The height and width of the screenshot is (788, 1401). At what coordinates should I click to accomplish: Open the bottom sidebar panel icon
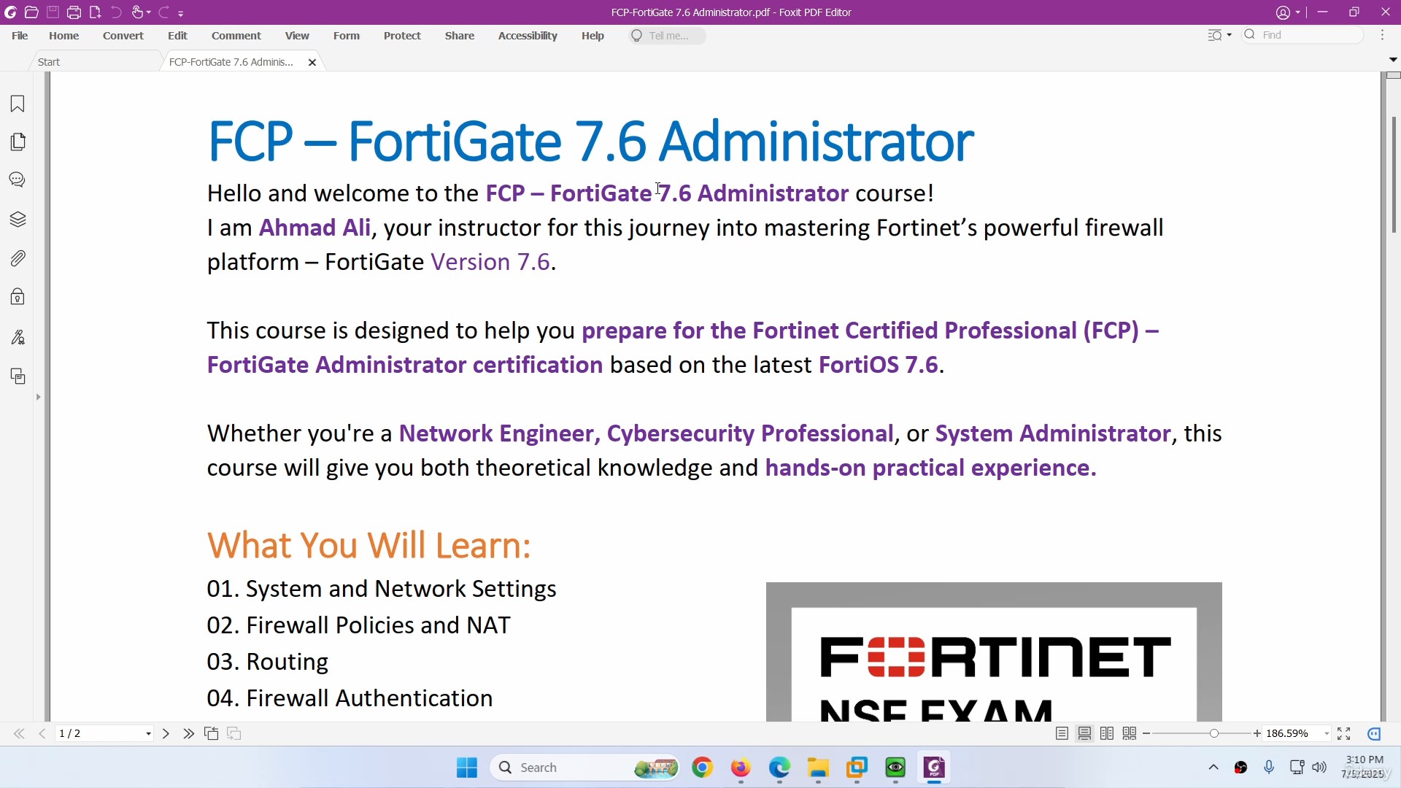tap(18, 376)
